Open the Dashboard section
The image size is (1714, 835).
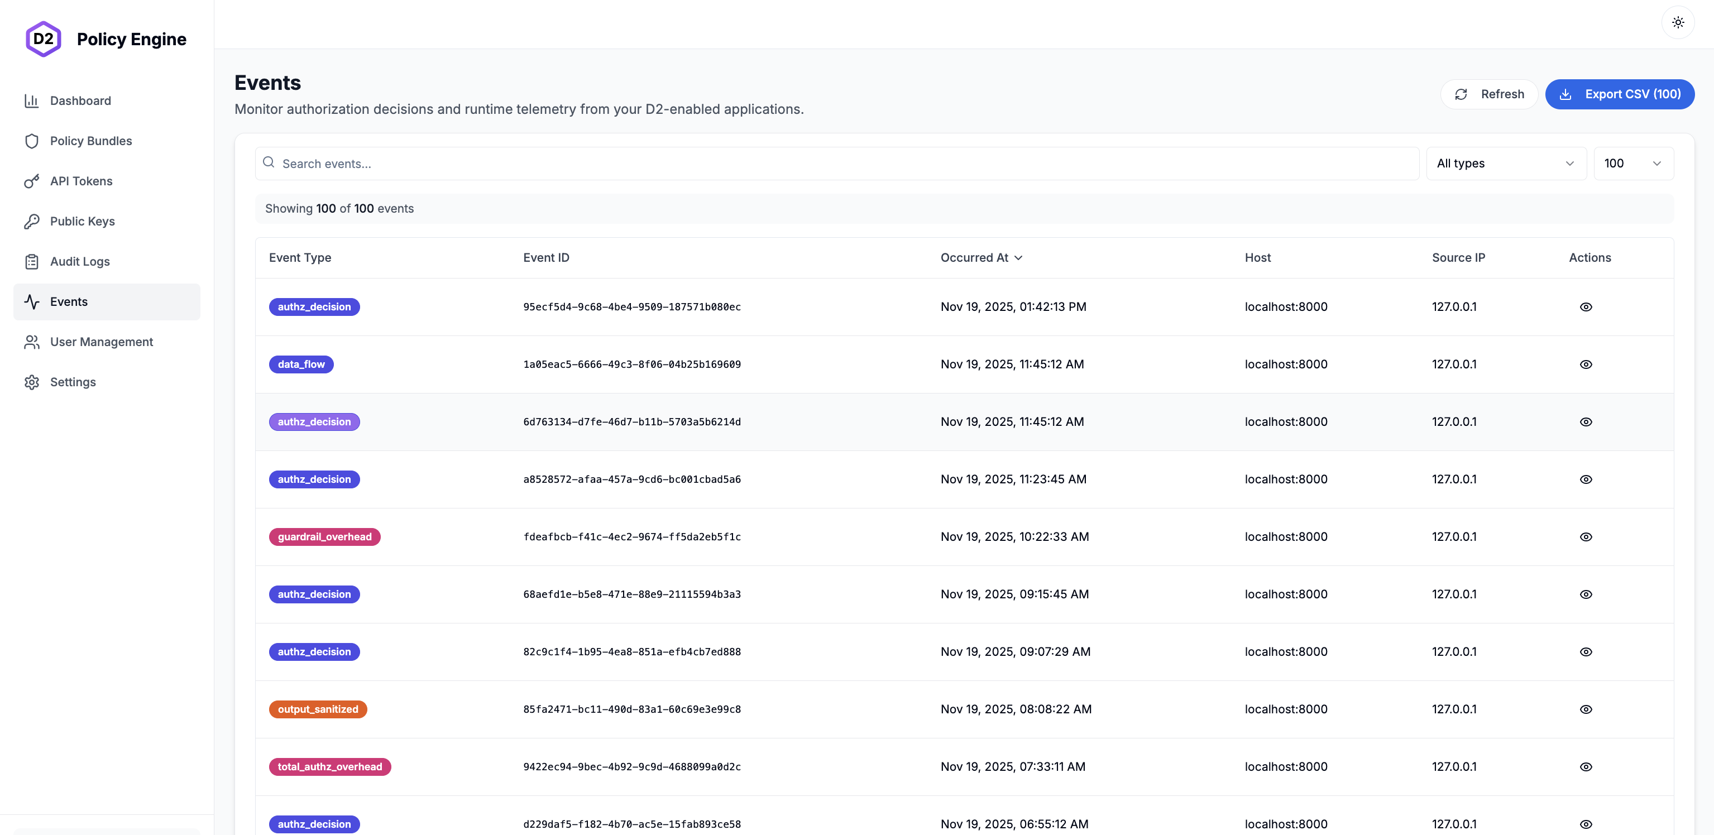click(80, 100)
